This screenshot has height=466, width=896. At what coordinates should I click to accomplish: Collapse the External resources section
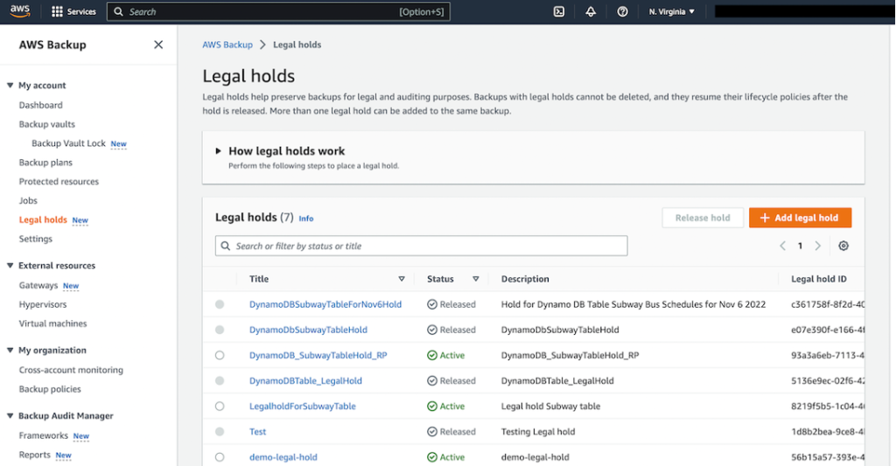click(x=10, y=266)
